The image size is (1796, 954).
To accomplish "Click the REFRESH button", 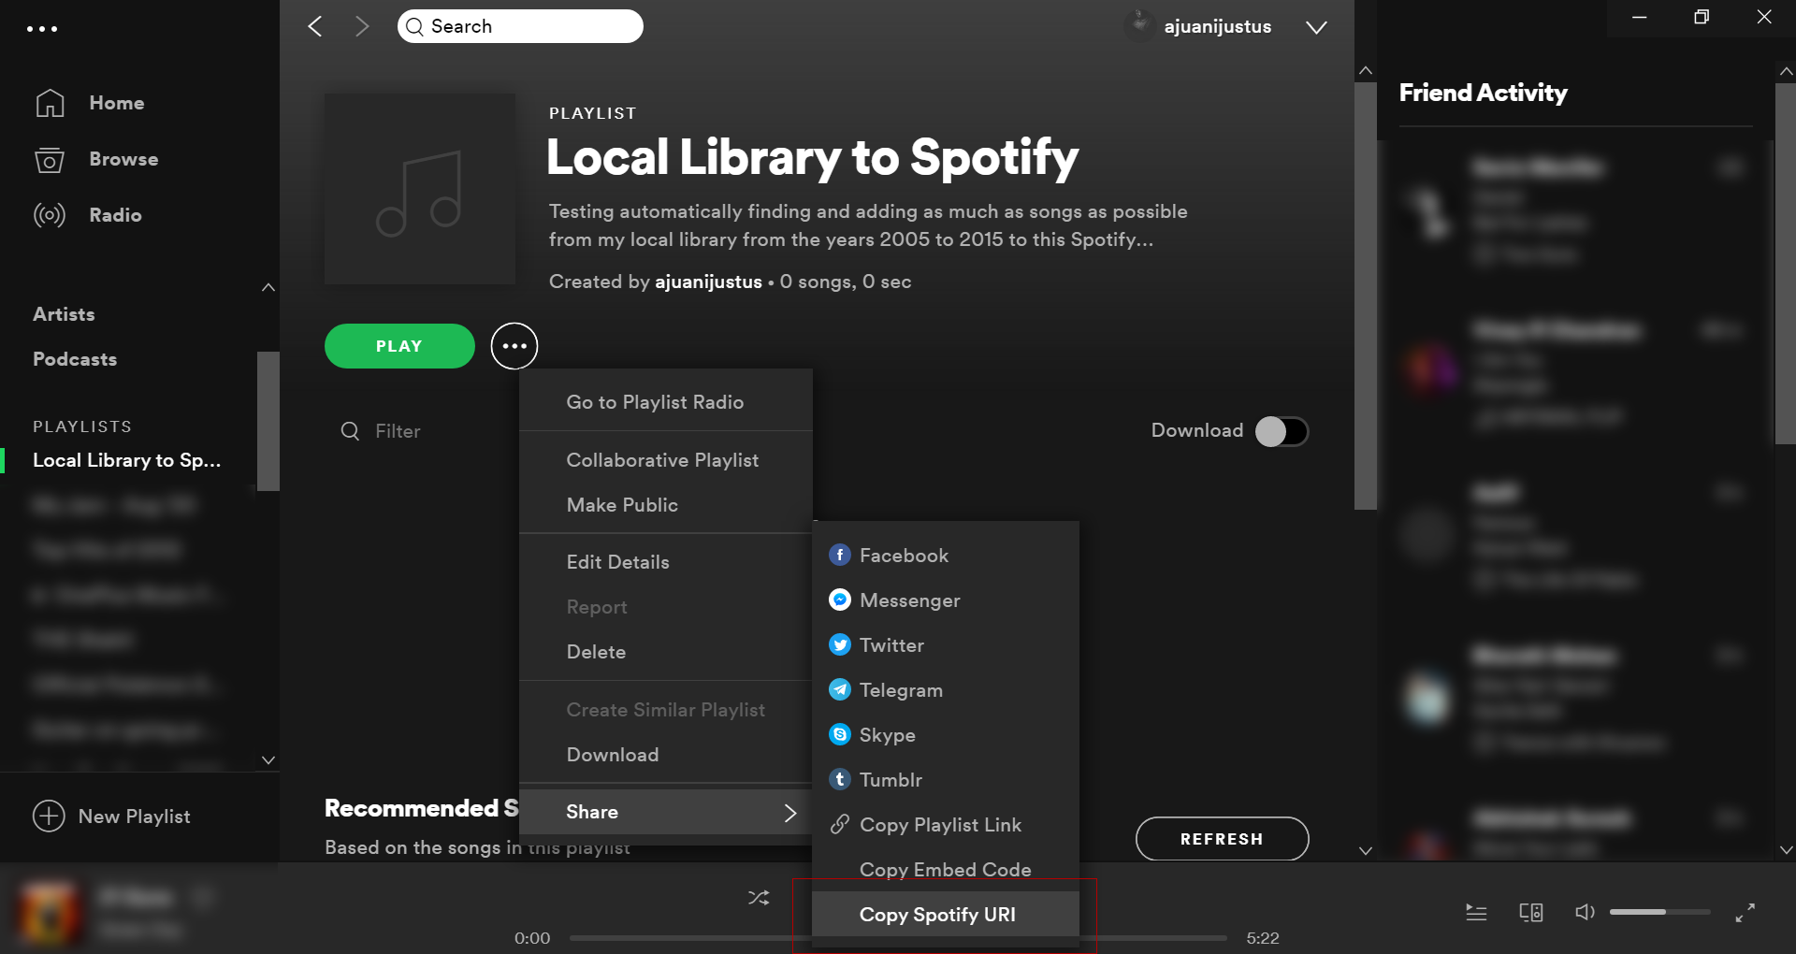I will tap(1222, 839).
